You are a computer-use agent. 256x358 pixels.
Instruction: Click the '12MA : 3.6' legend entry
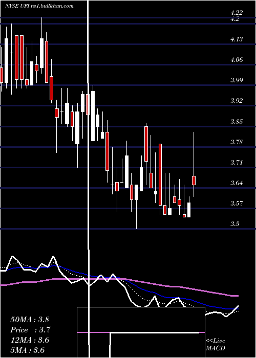[30, 340]
